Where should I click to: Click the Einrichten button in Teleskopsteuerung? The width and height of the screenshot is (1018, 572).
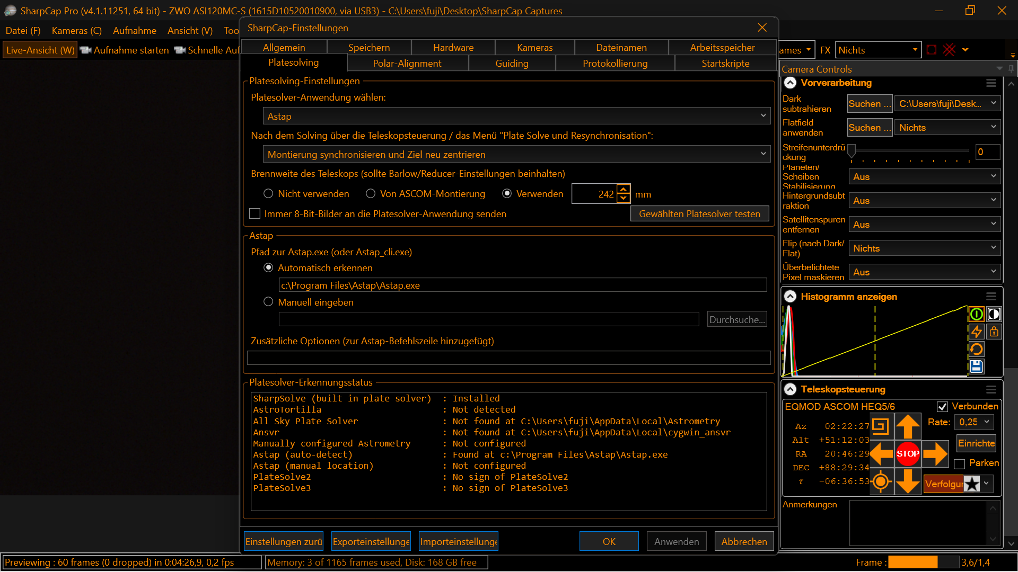coord(977,443)
